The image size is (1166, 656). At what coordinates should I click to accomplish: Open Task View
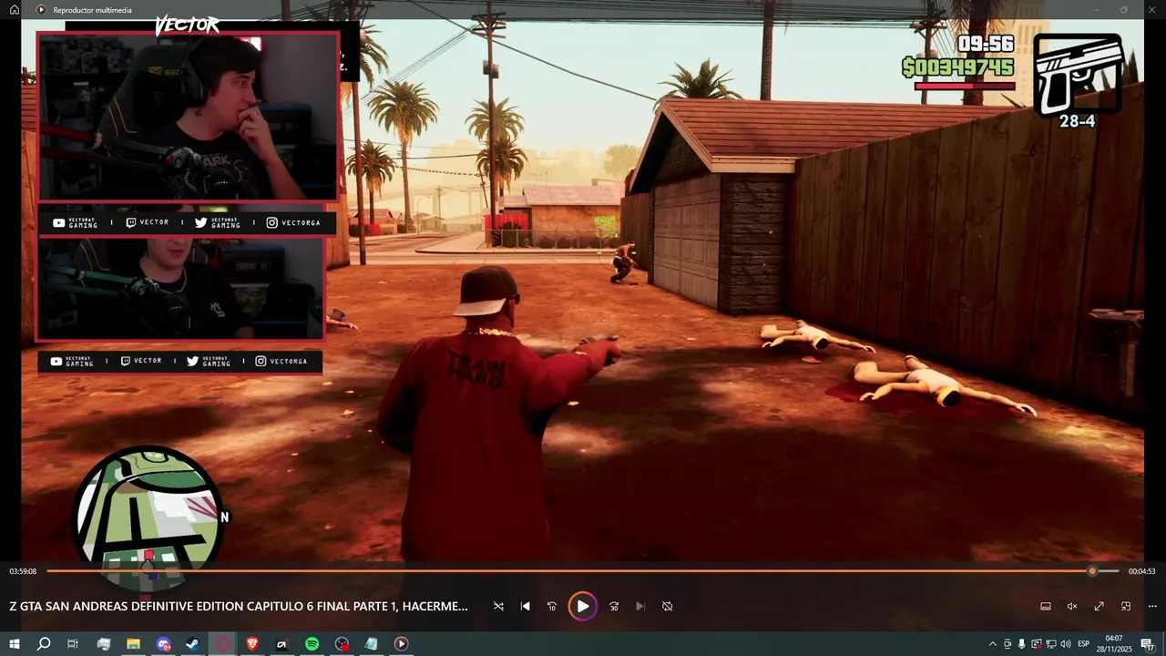click(x=73, y=644)
